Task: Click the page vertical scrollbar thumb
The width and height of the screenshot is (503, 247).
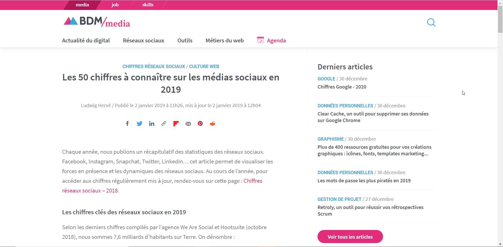Action: [x=500, y=19]
